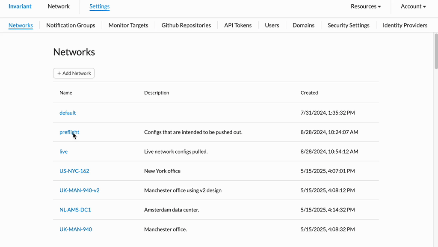
Task: Select the Settings top tab
Action: (x=99, y=6)
